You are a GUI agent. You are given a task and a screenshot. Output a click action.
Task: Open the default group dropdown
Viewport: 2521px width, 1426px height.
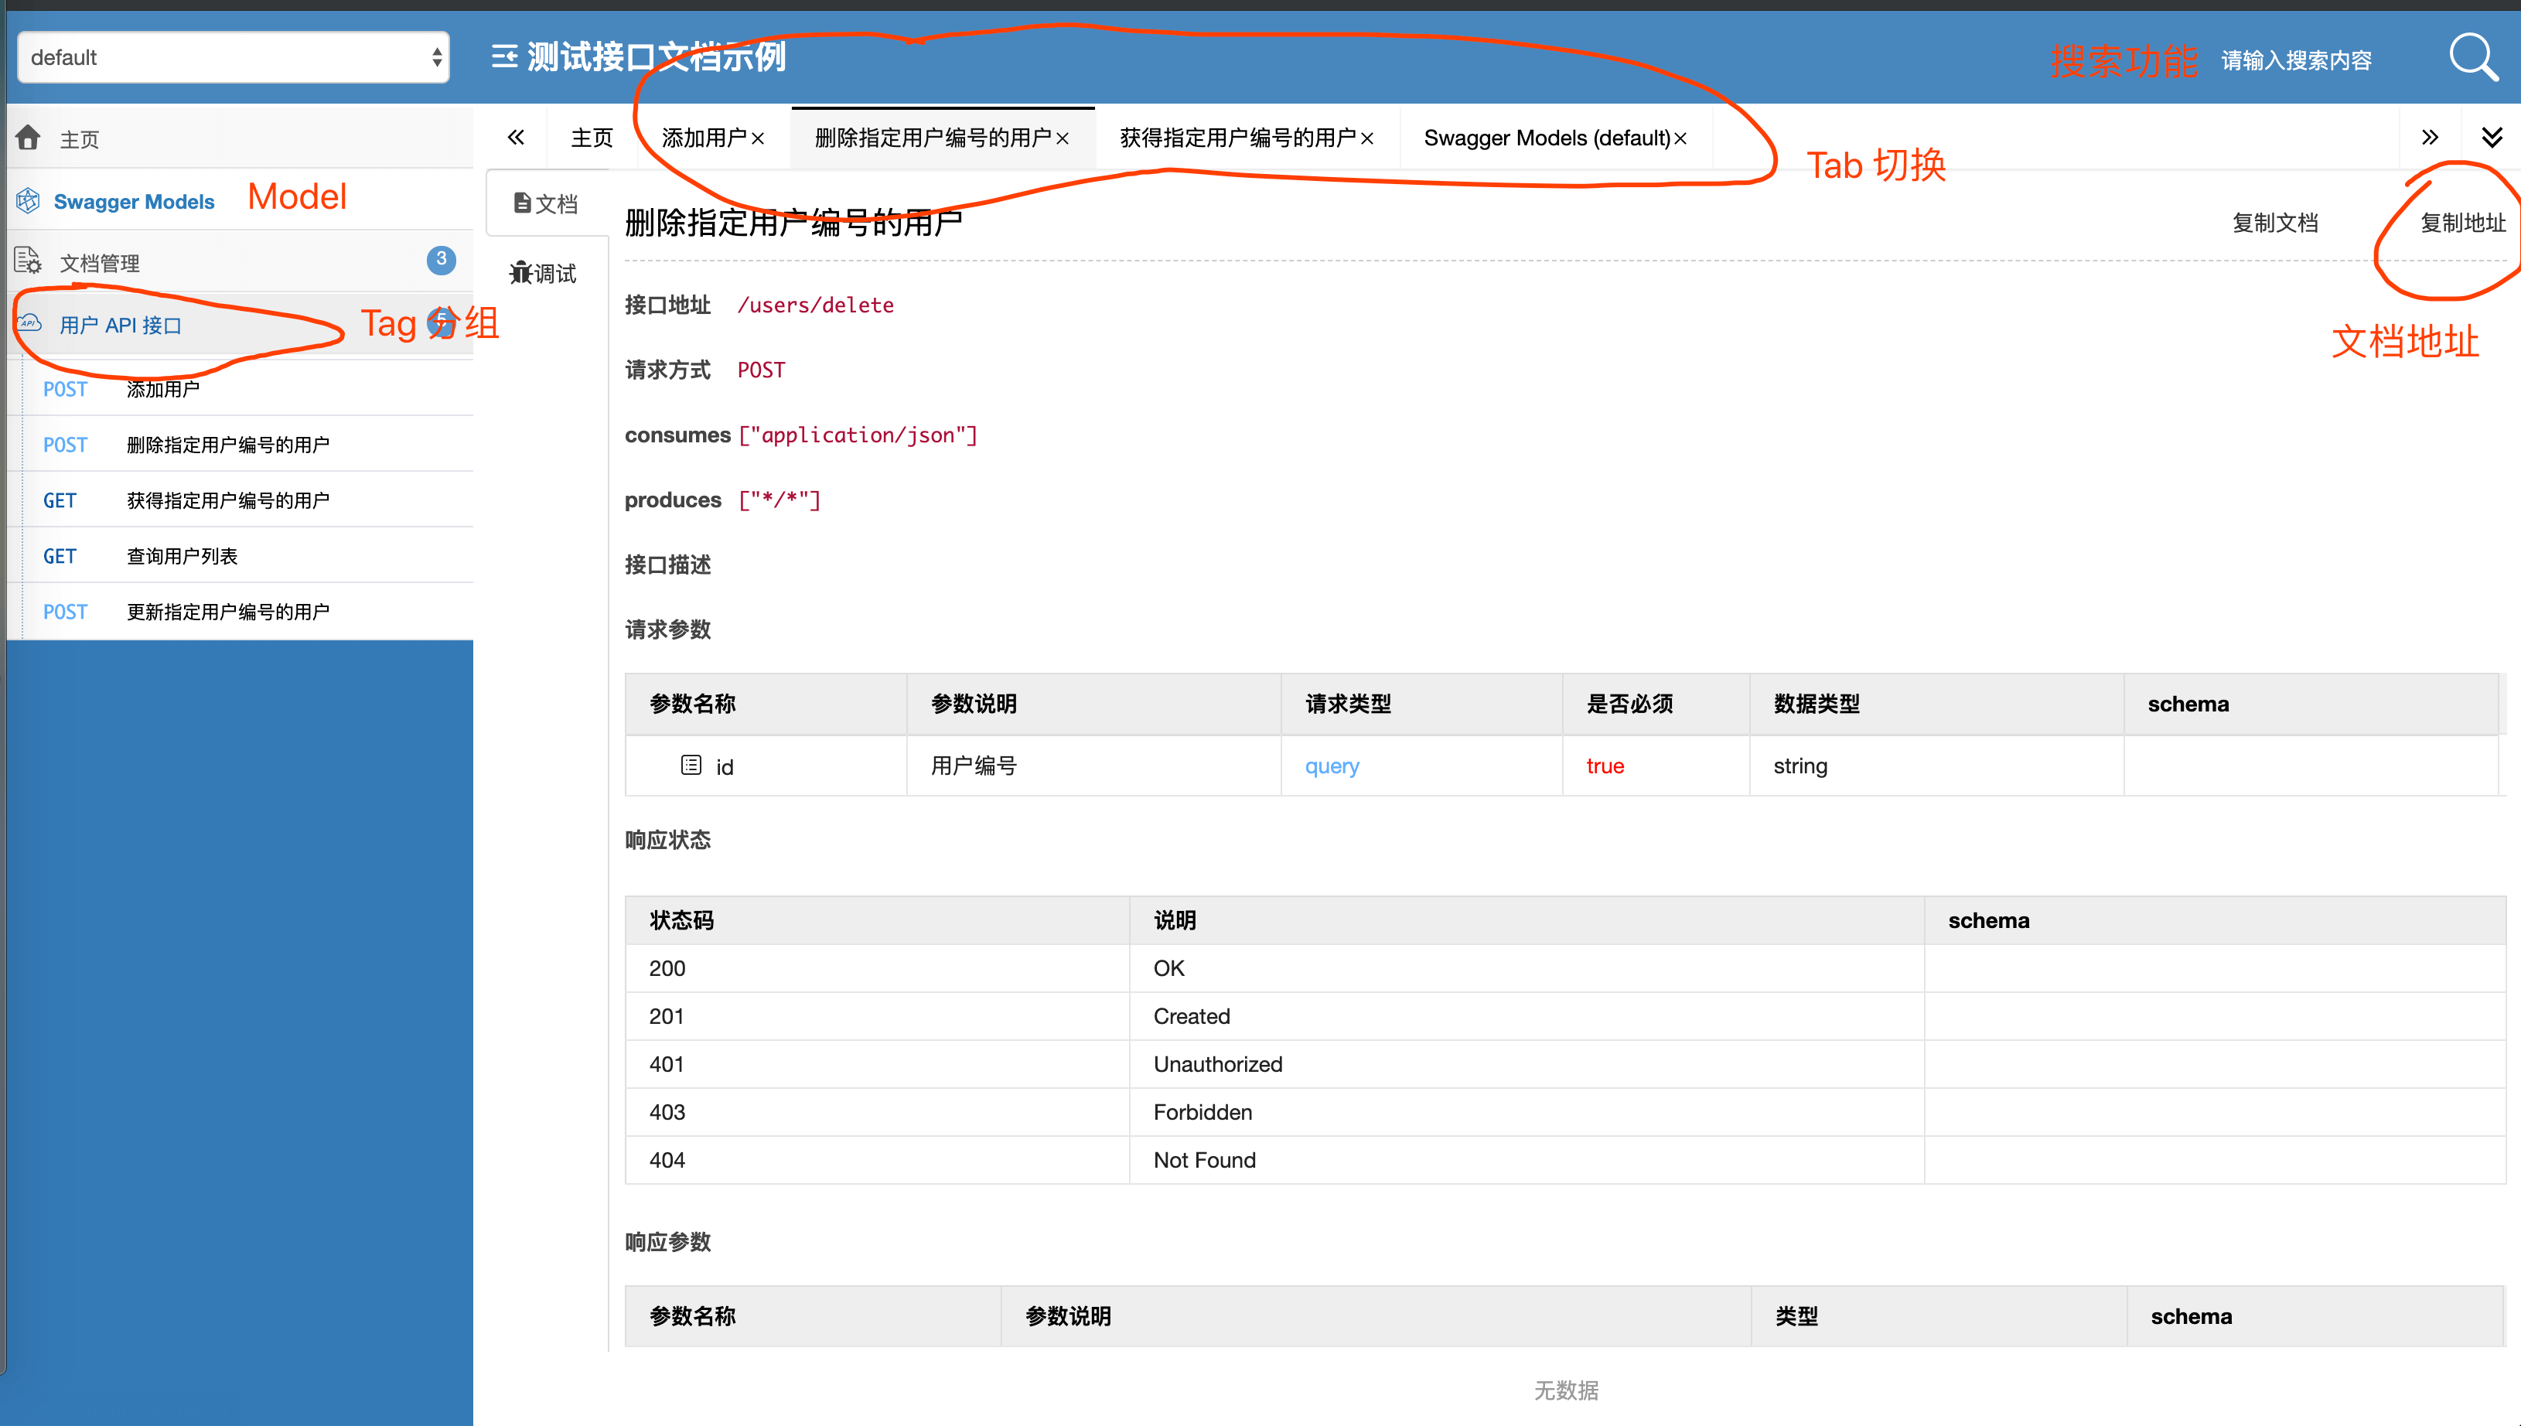pos(232,56)
